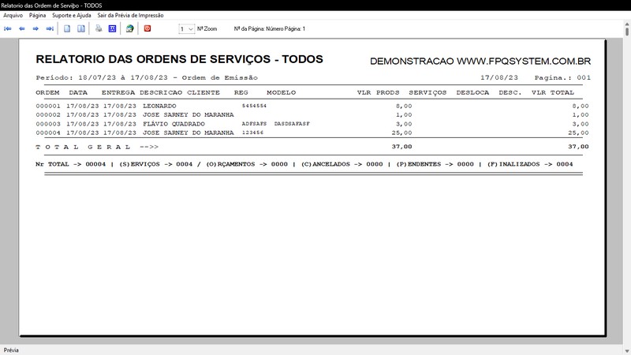Click the VLR TOTAL column header

click(x=553, y=92)
